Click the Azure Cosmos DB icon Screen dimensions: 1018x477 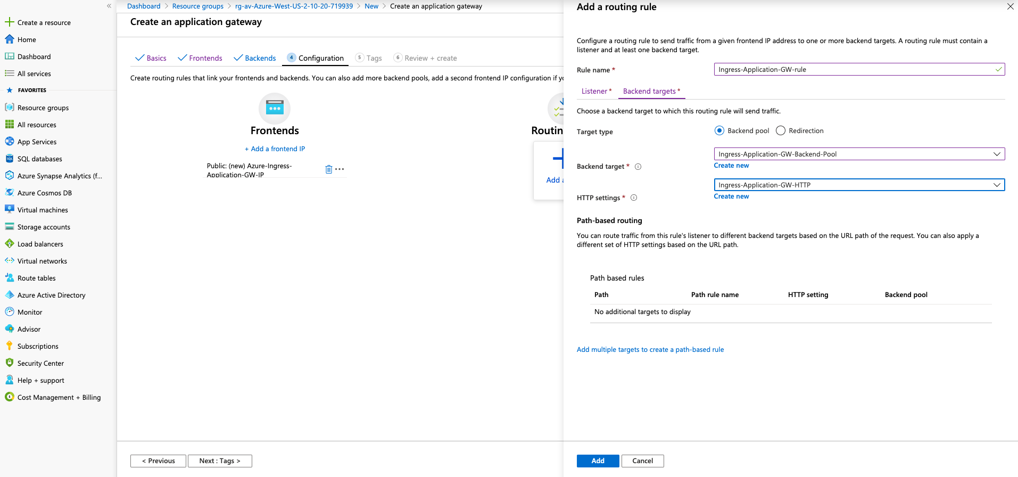[9, 193]
